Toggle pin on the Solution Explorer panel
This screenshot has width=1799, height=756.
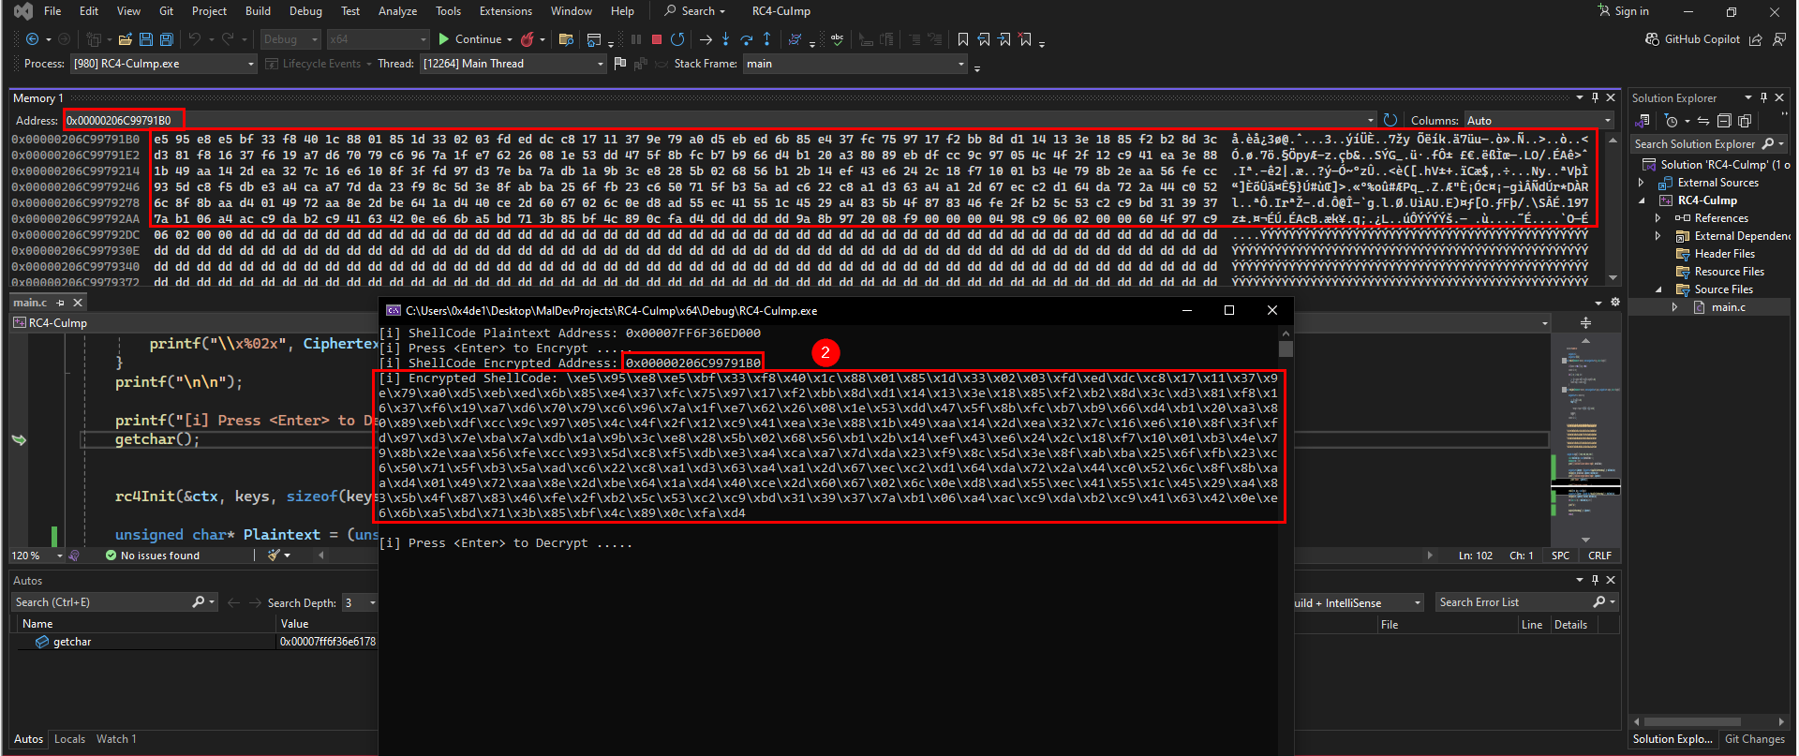1764,97
